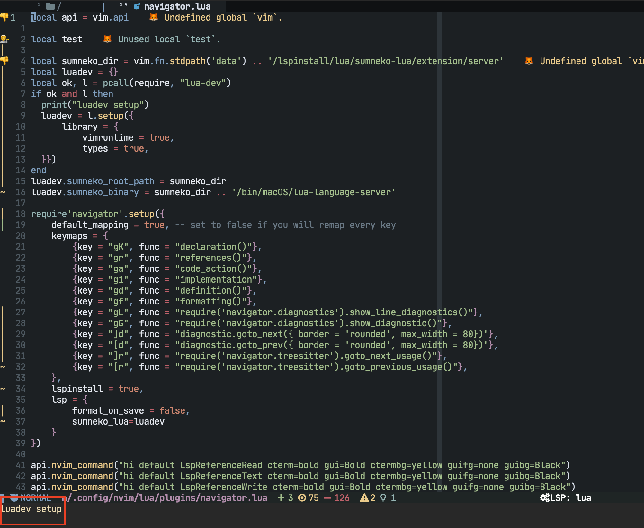The width and height of the screenshot is (644, 528).
Task: Click "sumneko_lua=luadev" on line 37
Action: pos(118,421)
